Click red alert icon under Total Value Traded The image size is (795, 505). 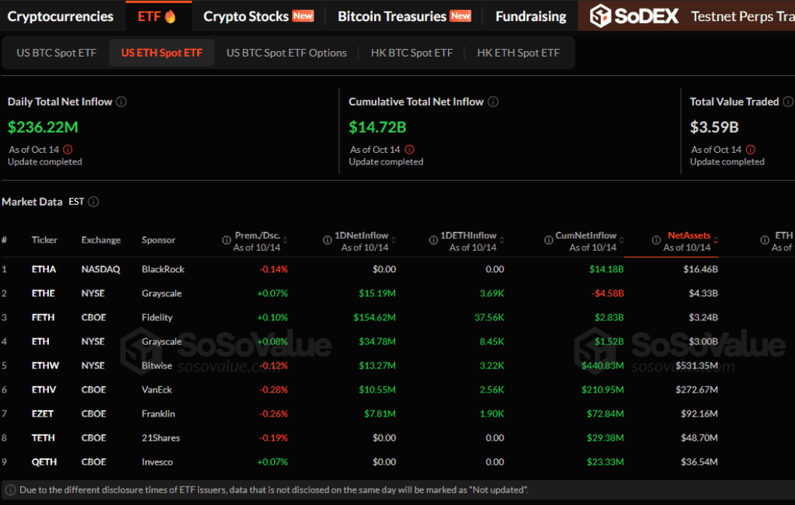751,150
